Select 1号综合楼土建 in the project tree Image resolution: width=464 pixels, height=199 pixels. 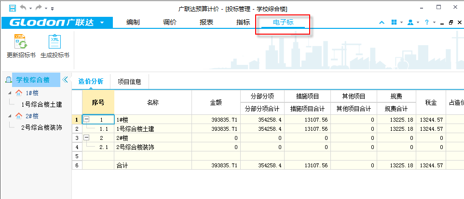pos(41,104)
